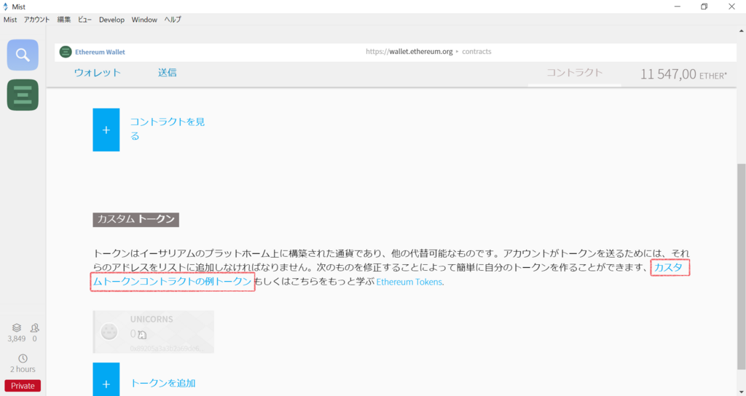The image size is (746, 396).
Task: Click the plus icon for トークンを追加
Action: tap(106, 379)
